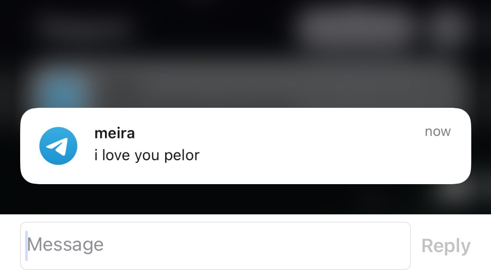Click the blinking text cursor in Message field
491x276 pixels.
26,246
